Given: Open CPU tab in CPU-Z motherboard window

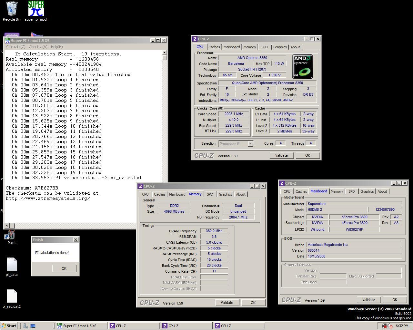Looking at the screenshot, I should click(x=287, y=191).
